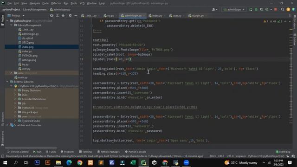The height and width of the screenshot is (167, 297).
Task: Click the 4 spaces indent setting
Action: [241, 156]
